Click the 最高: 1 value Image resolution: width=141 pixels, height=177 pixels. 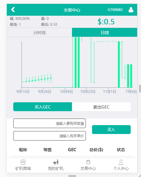pyautogui.click(x=15, y=24)
